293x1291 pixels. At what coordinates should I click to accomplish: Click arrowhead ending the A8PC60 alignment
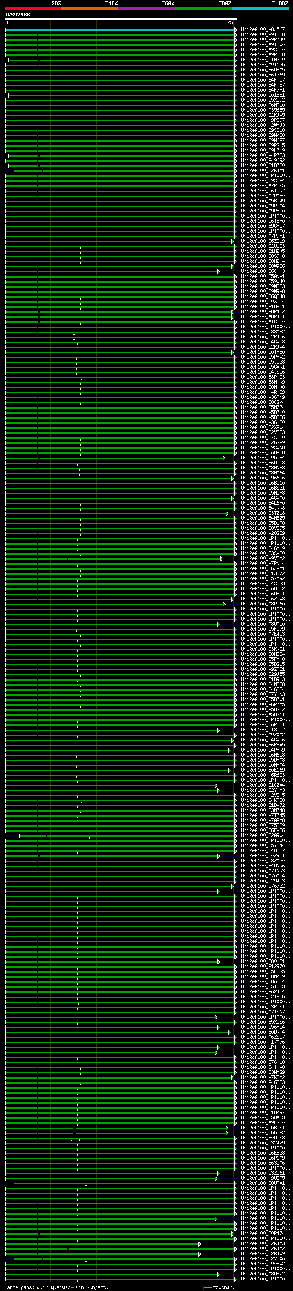pos(224,605)
